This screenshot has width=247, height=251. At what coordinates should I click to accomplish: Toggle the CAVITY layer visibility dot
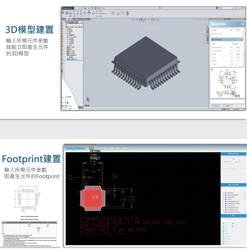[226, 200]
